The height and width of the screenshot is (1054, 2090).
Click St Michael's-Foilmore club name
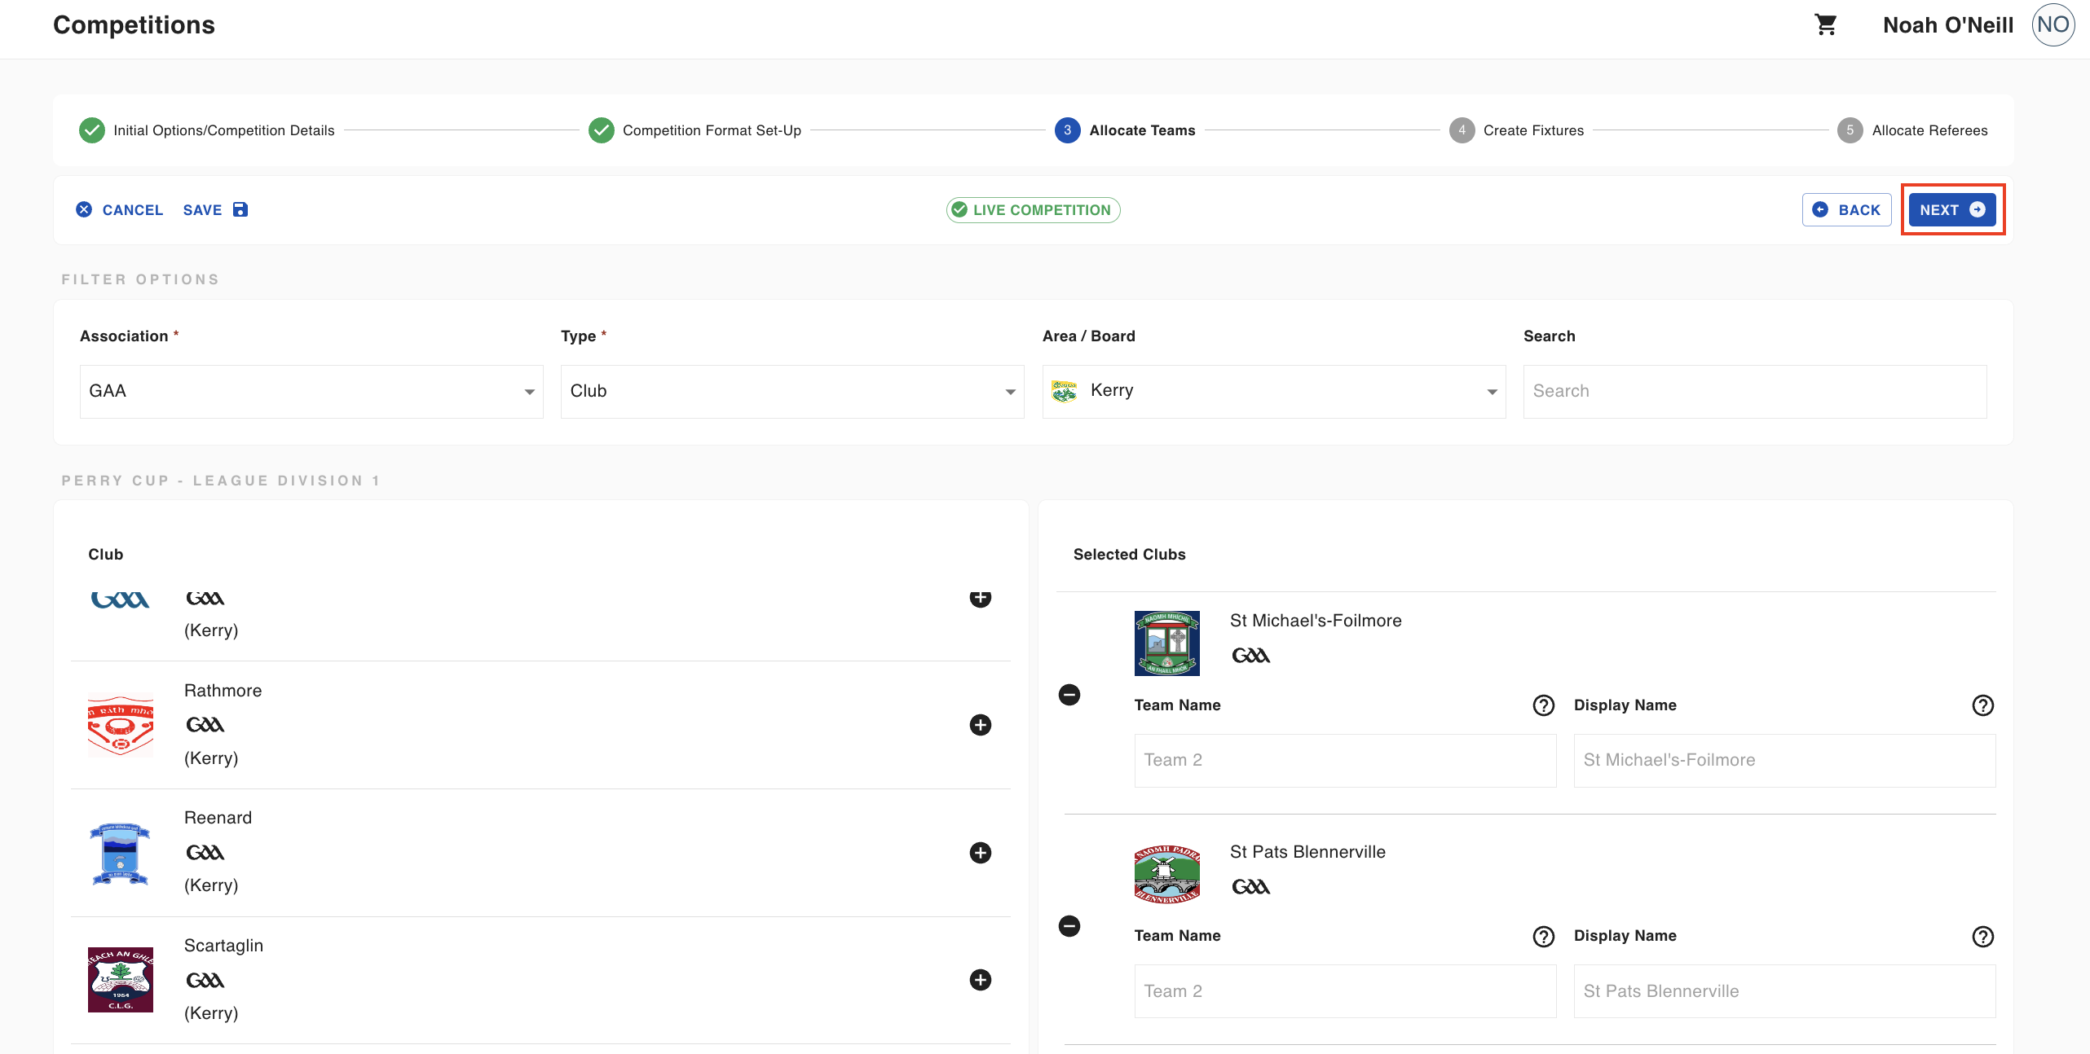pos(1316,621)
